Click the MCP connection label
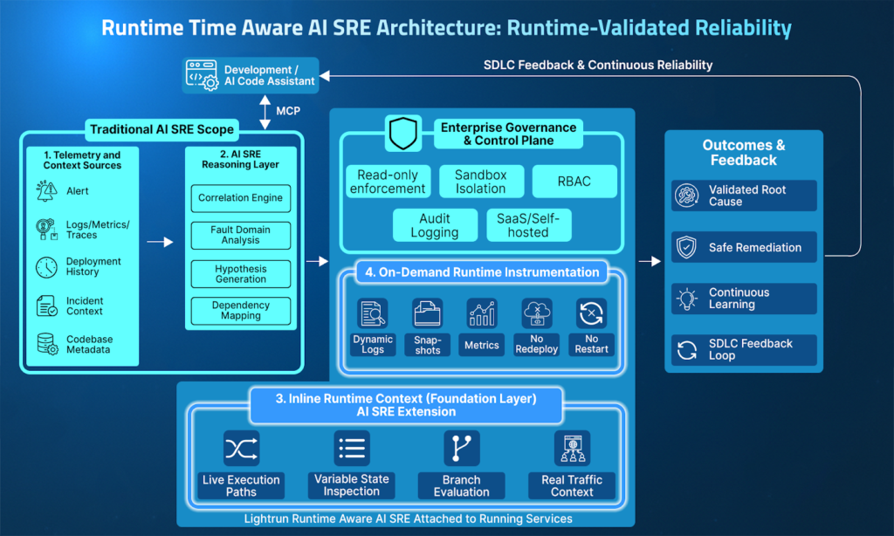894x536 pixels. 289,111
